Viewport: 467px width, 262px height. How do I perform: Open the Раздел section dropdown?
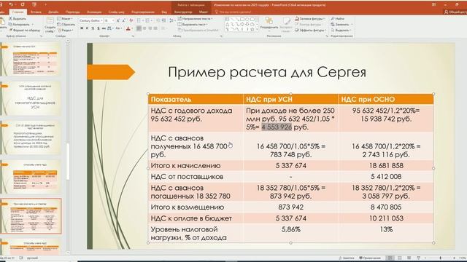(65, 30)
